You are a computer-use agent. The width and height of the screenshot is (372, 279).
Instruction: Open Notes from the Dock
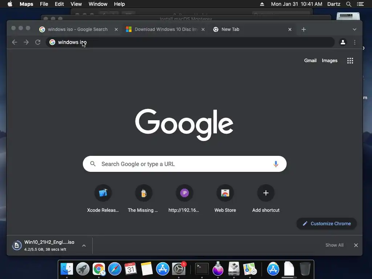click(147, 269)
